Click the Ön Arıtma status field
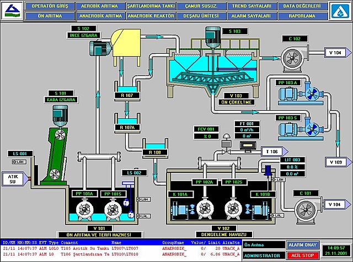Image resolution: width=353 pixels, height=262 pixels. (x=264, y=245)
